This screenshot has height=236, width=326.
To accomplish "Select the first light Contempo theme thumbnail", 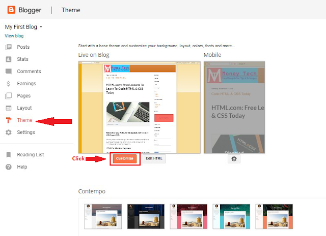I will 103,216.
